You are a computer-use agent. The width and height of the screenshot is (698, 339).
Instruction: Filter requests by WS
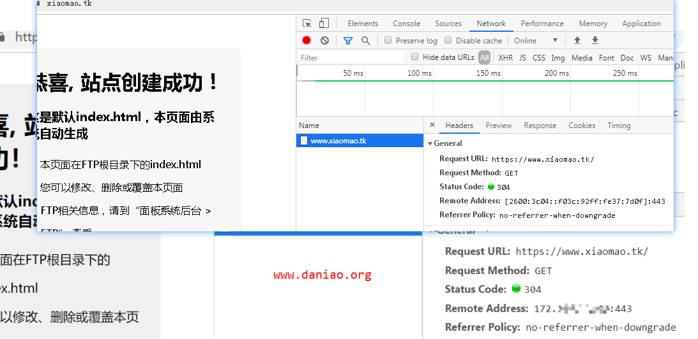coord(646,58)
